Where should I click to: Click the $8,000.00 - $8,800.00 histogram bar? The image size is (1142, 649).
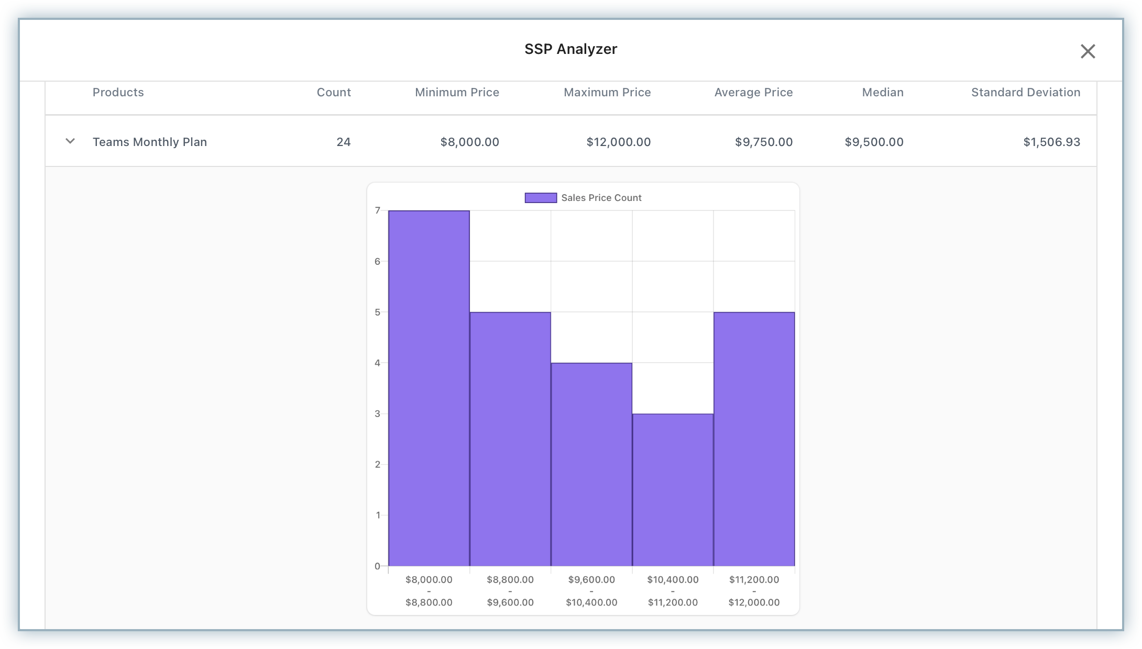click(x=429, y=388)
